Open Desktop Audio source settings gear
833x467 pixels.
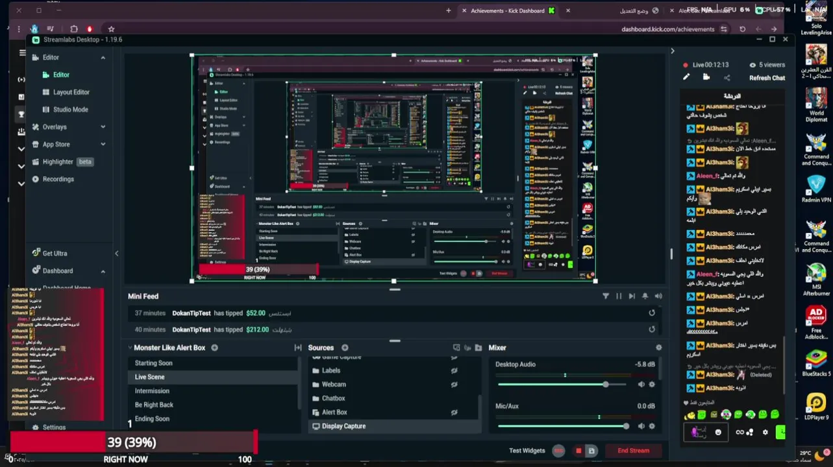click(x=652, y=385)
